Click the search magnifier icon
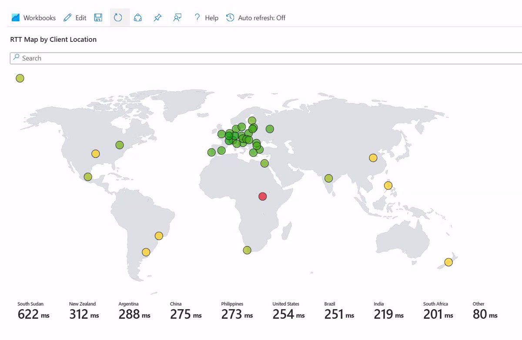The height and width of the screenshot is (340, 522). pos(16,57)
